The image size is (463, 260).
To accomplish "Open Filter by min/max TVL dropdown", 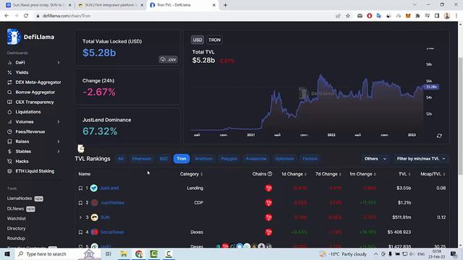I will pyautogui.click(x=421, y=159).
